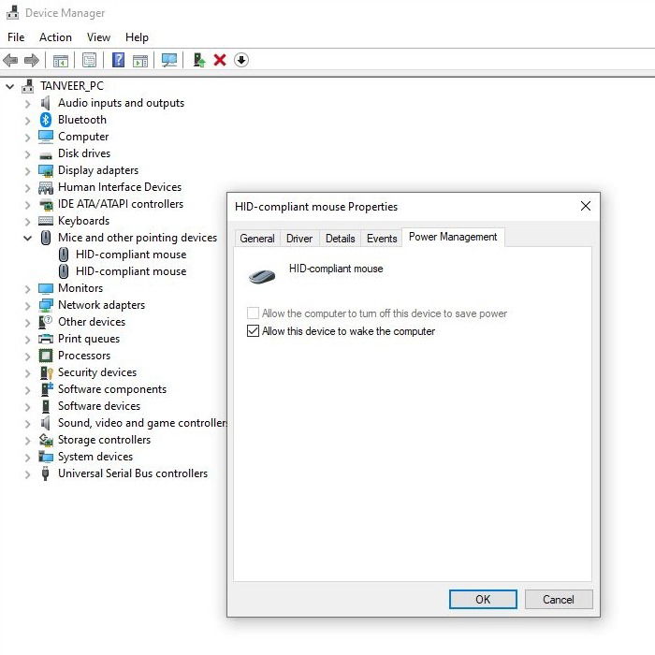Select the Disk drives label
655x655 pixels.
(84, 153)
